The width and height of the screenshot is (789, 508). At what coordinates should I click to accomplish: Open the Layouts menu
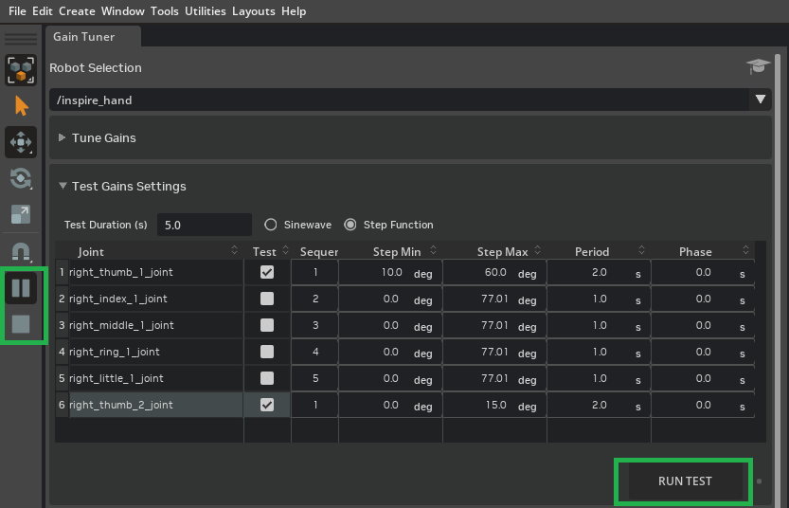(x=253, y=11)
